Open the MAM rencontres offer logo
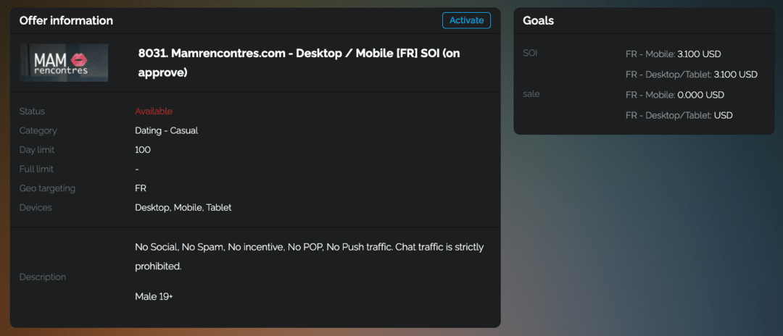This screenshot has height=336, width=783. tap(64, 62)
